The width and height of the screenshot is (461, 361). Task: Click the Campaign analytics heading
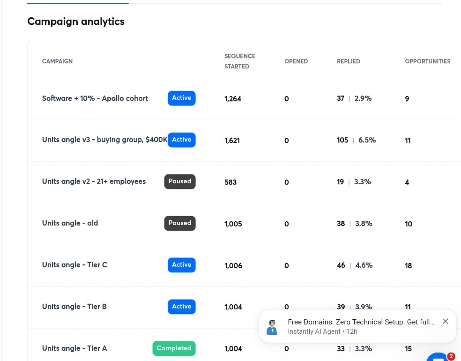tap(76, 22)
